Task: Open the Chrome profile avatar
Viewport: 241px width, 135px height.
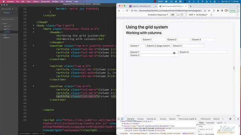Action: click(x=226, y=11)
